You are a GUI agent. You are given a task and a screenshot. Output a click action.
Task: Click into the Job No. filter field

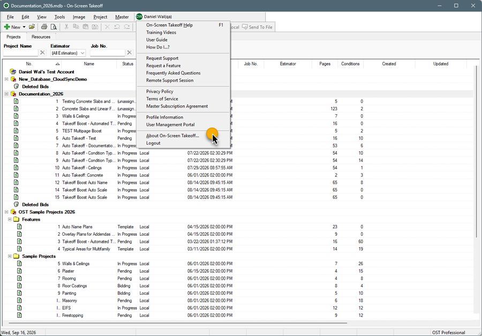(x=108, y=53)
